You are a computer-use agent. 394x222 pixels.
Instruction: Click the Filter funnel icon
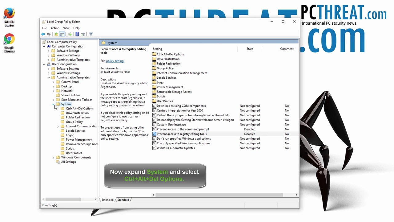91,34
